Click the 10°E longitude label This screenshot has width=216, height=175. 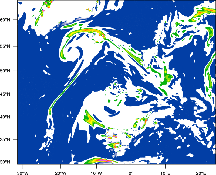(x=165, y=173)
